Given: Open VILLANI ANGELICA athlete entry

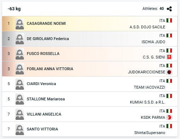Looking at the screenshot, I should pyautogui.click(x=44, y=114).
